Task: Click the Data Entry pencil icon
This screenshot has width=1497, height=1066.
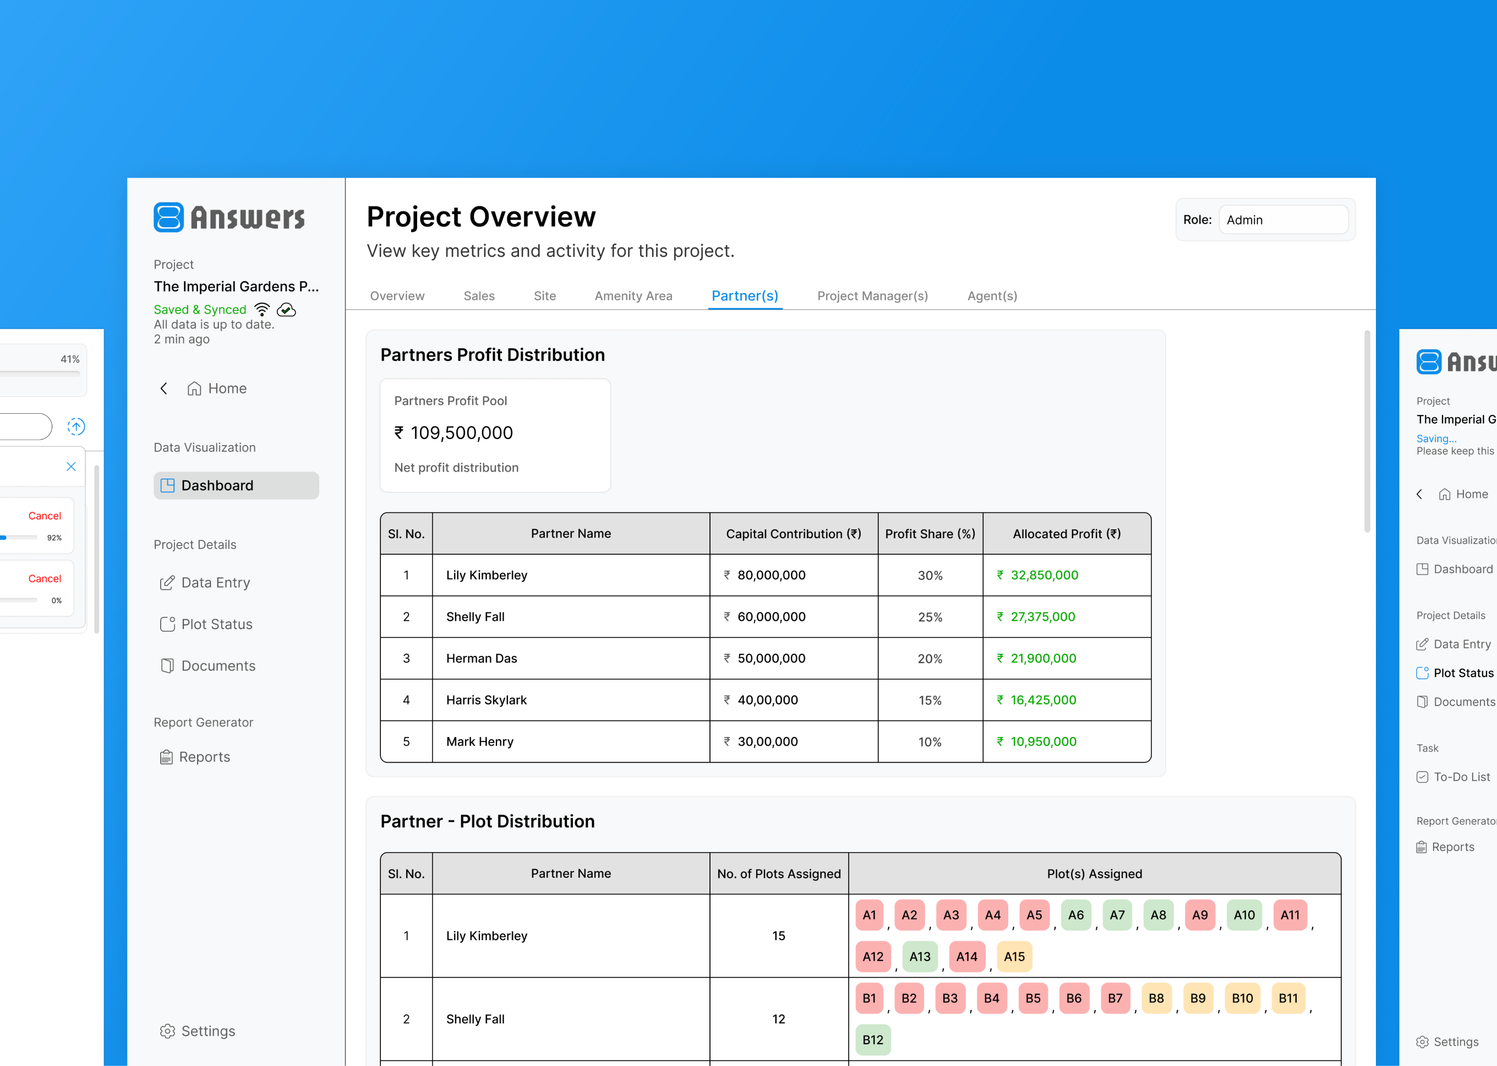Action: tap(167, 583)
